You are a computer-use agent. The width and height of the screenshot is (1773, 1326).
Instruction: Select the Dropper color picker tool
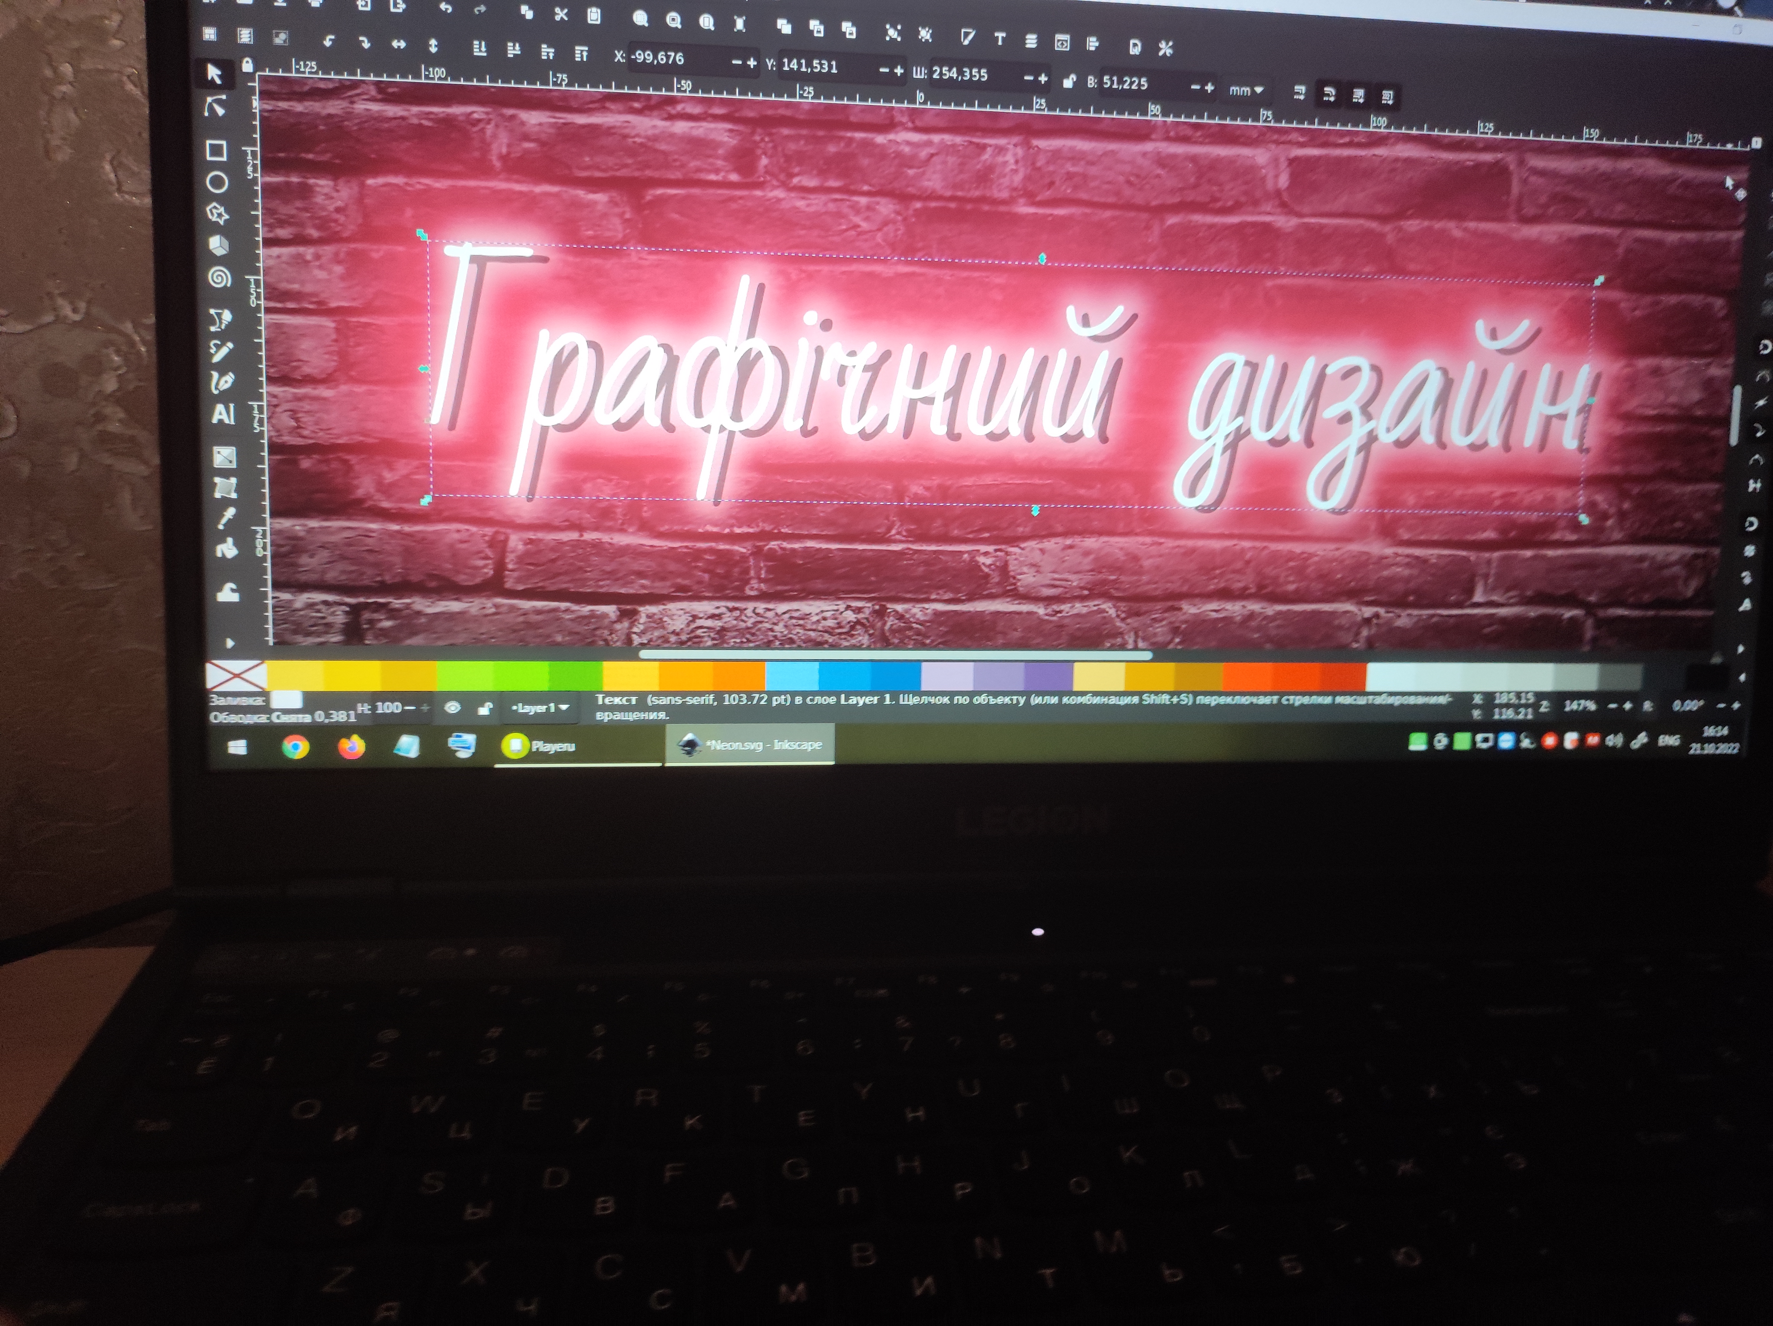226,517
